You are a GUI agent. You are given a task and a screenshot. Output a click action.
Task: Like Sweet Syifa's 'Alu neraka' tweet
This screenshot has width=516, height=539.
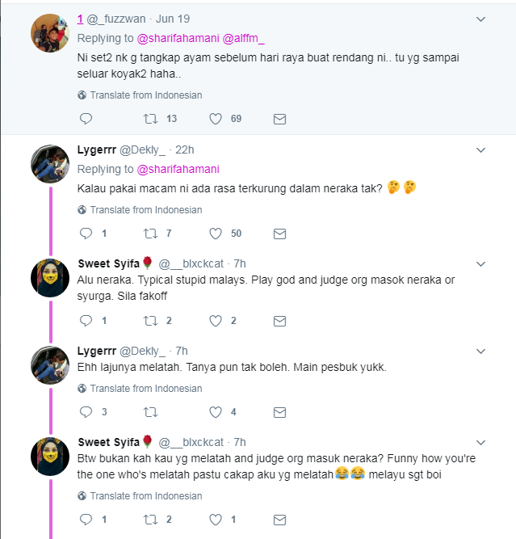tap(216, 321)
